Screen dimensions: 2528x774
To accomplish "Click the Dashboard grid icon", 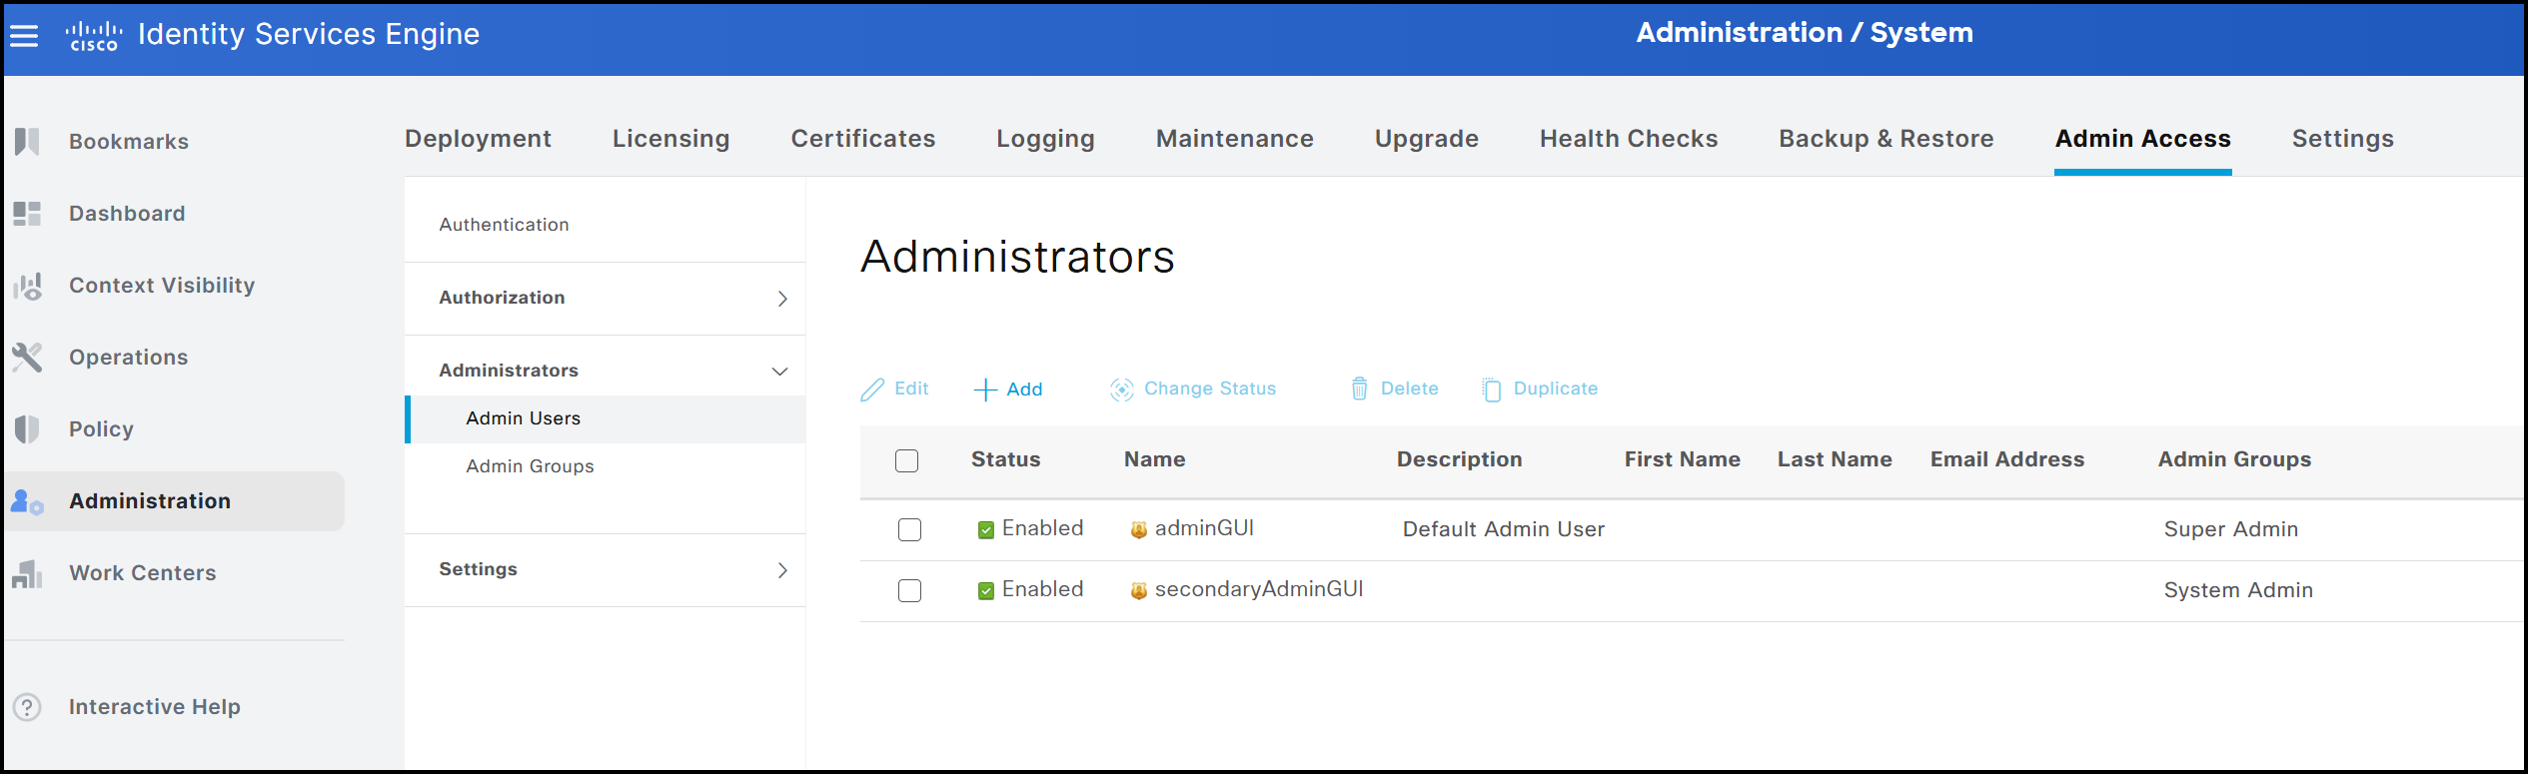I will coord(27,214).
